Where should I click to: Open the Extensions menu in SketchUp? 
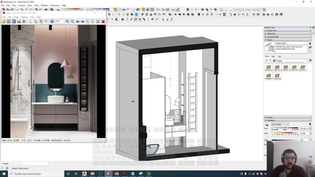[x=55, y=5]
